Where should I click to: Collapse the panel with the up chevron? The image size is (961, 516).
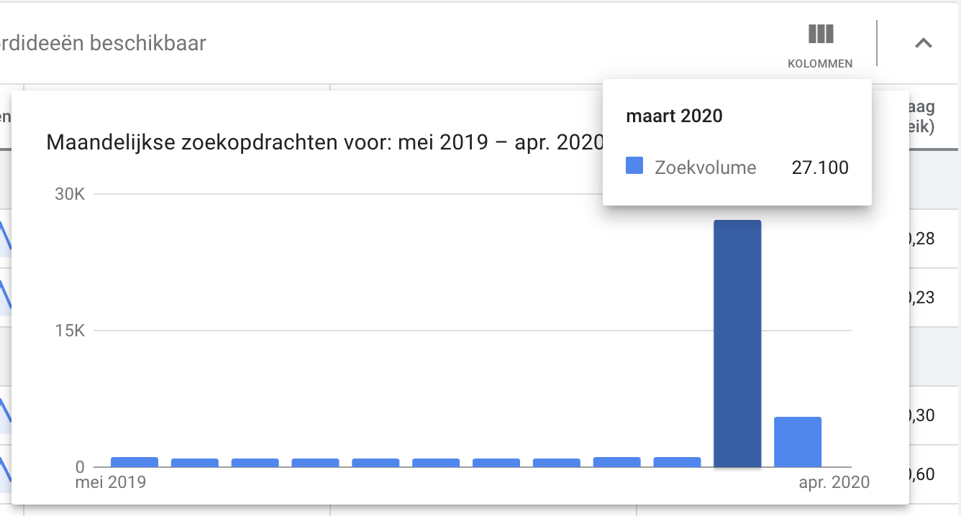coord(923,43)
